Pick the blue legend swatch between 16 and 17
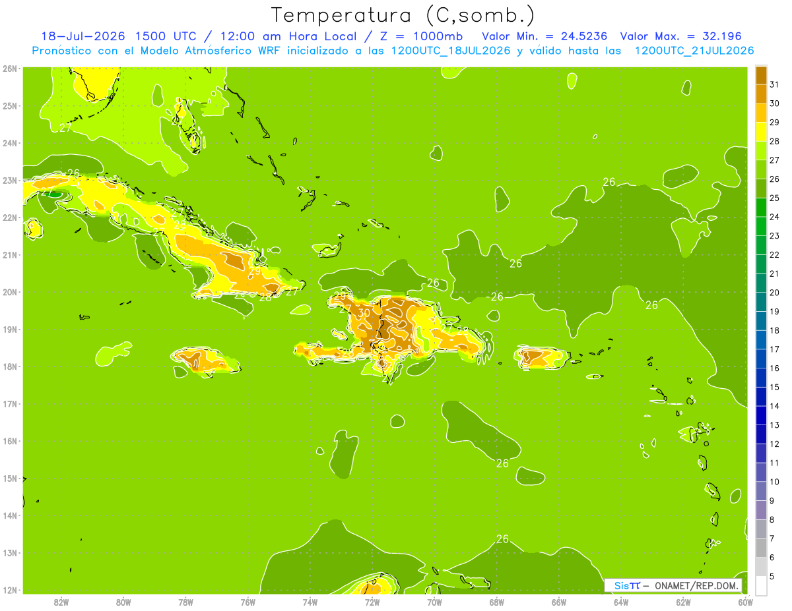This screenshot has height=611, width=792. click(761, 359)
